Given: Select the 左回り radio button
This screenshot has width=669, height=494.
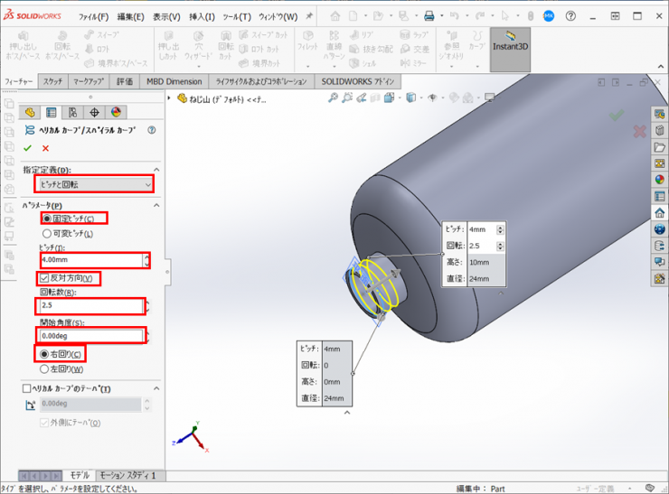Looking at the screenshot, I should (x=46, y=368).
